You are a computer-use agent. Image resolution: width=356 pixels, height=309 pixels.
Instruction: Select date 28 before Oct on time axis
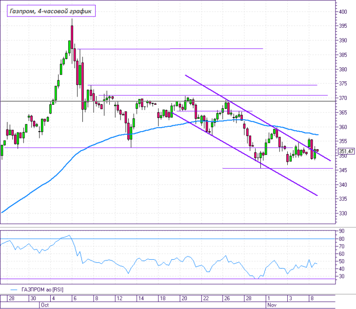pos(12,298)
